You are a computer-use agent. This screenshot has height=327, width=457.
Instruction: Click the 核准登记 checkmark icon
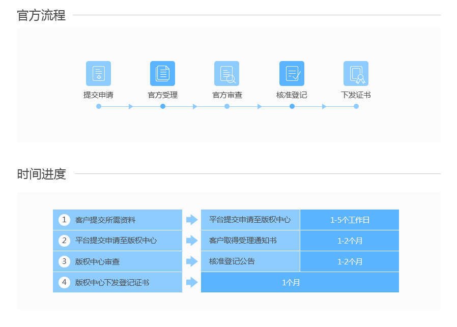pos(292,73)
